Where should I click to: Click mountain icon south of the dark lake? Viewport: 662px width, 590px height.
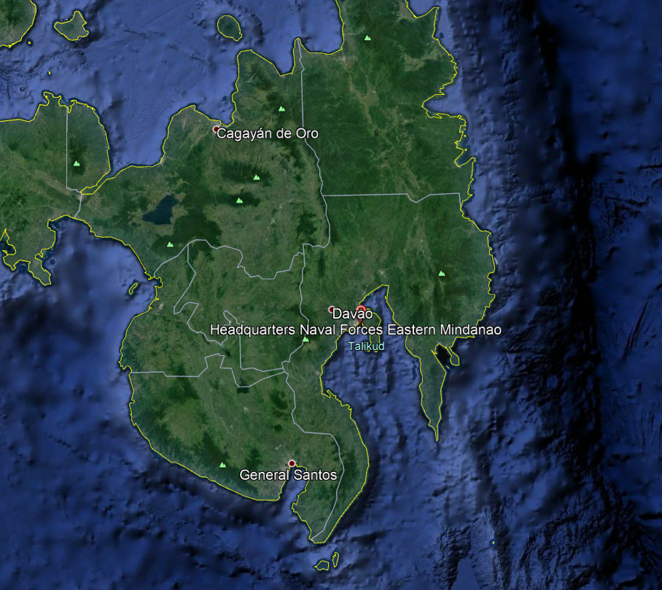click(170, 244)
